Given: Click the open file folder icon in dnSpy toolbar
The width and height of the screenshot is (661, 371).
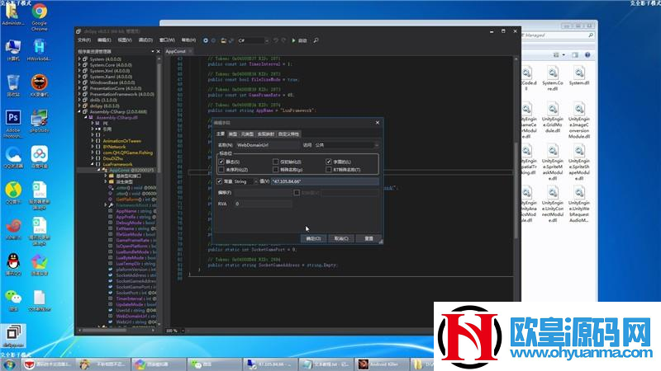Looking at the screenshot, I should [x=223, y=40].
